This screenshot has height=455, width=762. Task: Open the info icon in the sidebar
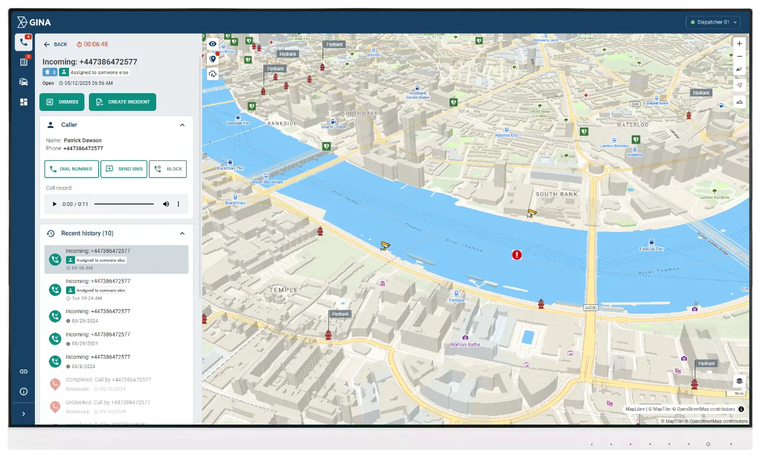[x=23, y=392]
